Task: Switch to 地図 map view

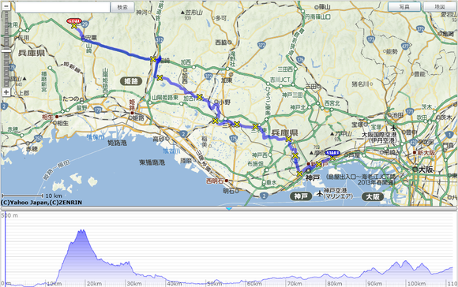Action: pyautogui.click(x=440, y=7)
